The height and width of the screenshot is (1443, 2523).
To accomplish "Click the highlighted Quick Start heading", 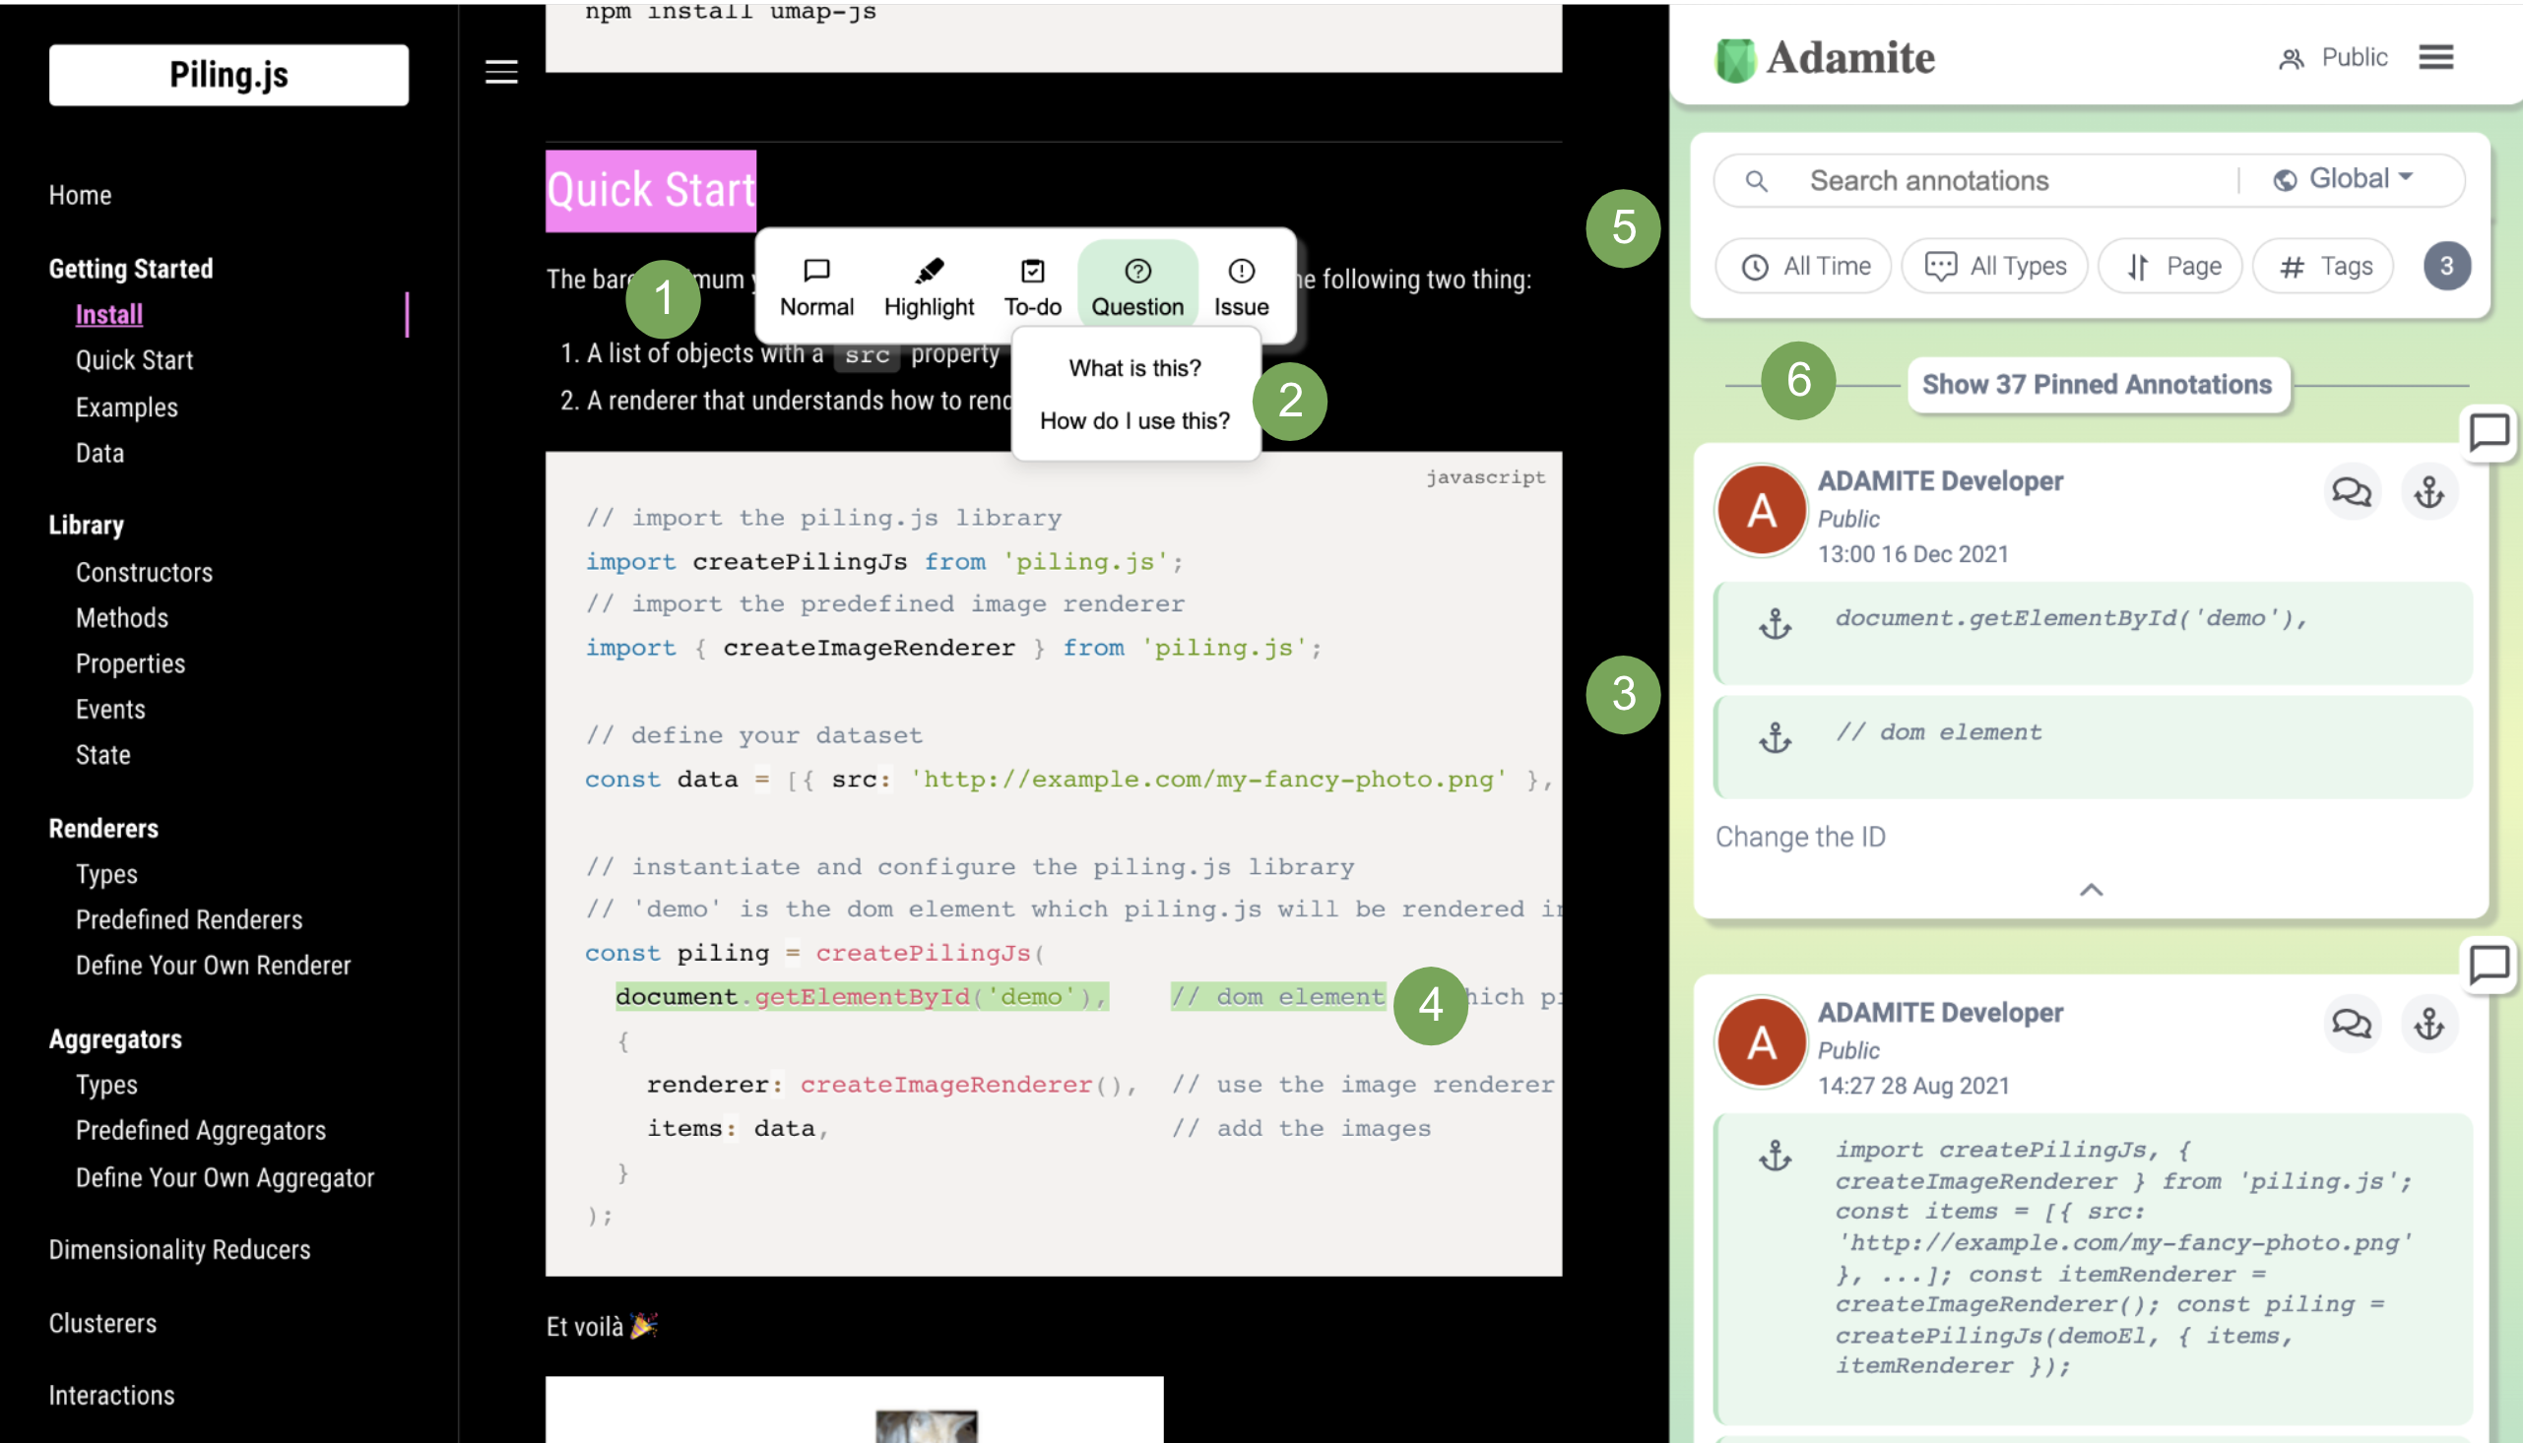I will 651,190.
